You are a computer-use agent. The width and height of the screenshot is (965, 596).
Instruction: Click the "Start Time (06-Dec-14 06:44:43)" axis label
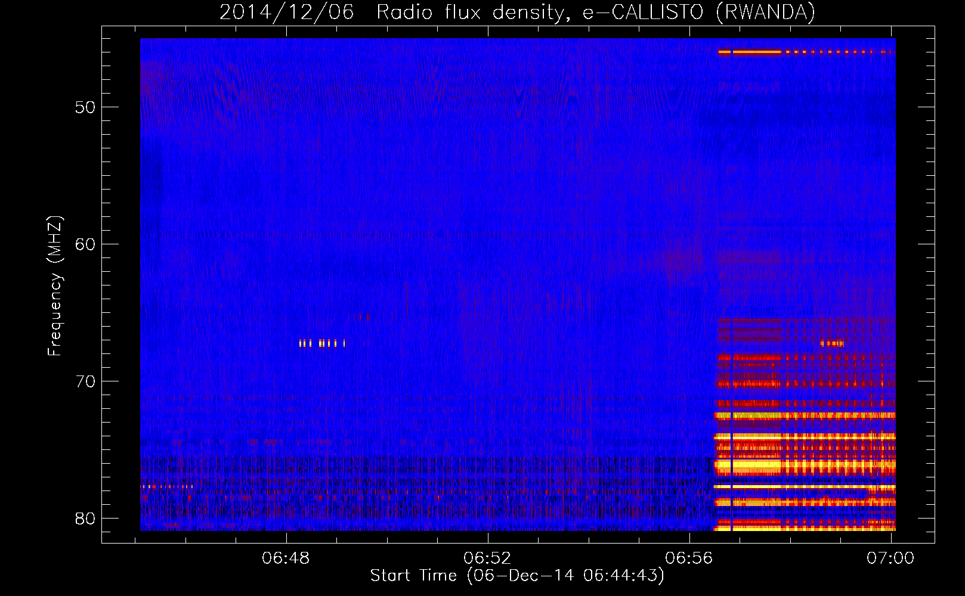(517, 576)
